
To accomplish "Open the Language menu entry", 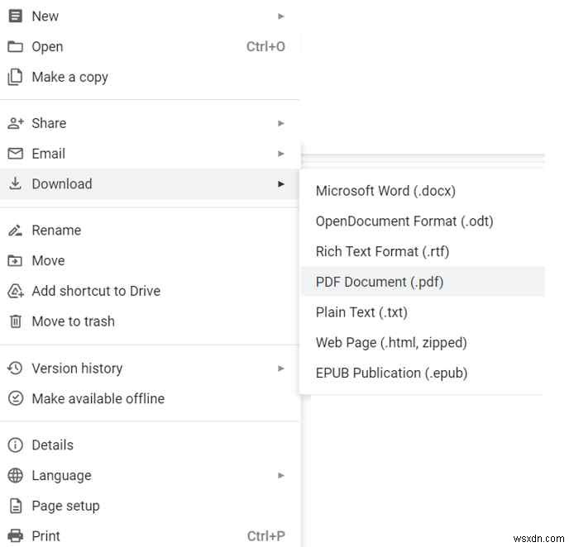I will (x=150, y=475).
